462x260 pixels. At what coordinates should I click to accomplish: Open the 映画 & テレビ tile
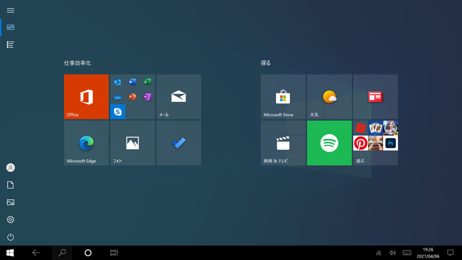pyautogui.click(x=283, y=143)
